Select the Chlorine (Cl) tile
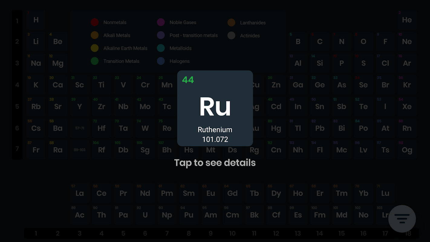The image size is (430, 242). coord(385,63)
